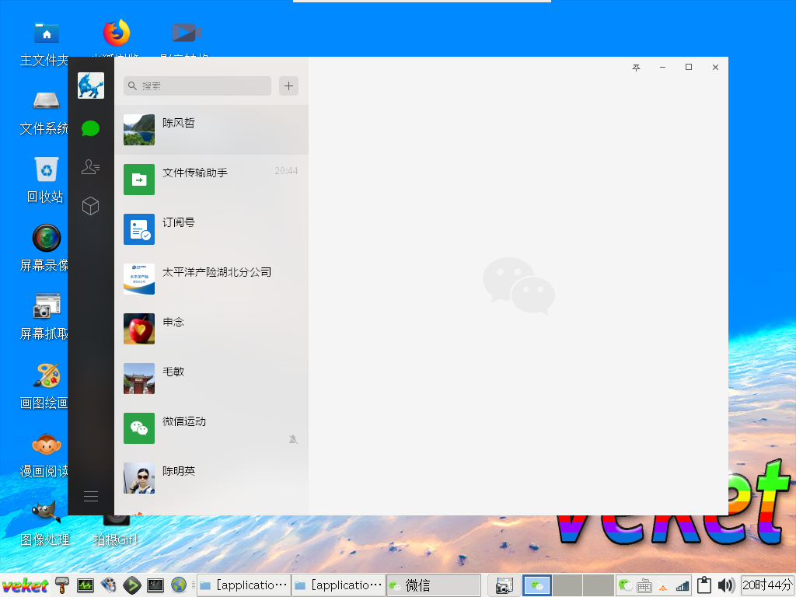Open the Contacts tab in WeChat sidebar

[91, 166]
